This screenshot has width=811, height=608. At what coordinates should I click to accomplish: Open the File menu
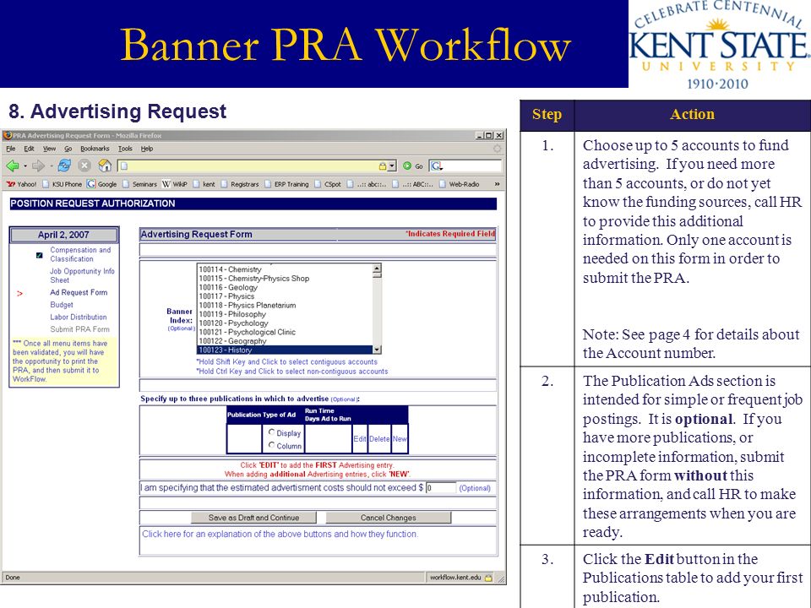pos(11,149)
